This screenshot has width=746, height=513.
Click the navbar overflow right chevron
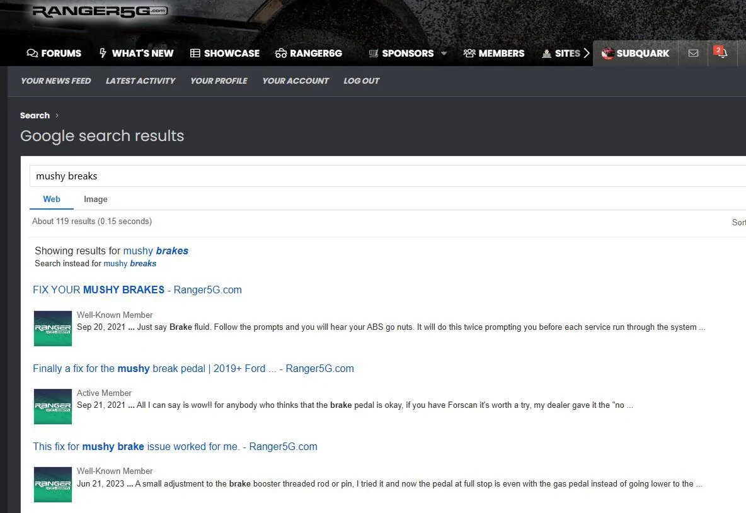point(587,54)
